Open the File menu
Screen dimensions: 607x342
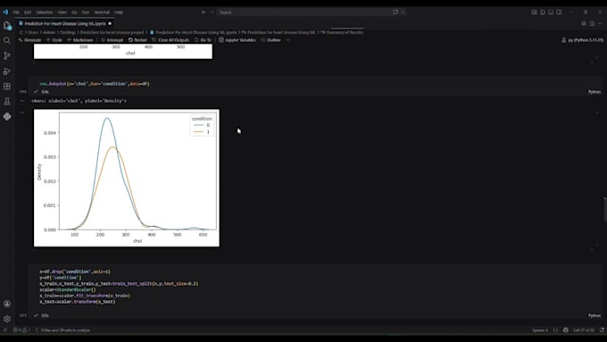coord(16,12)
